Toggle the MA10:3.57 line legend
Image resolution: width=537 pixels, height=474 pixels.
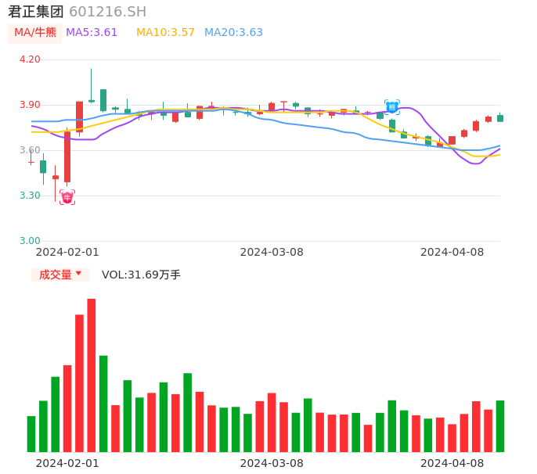pyautogui.click(x=165, y=33)
